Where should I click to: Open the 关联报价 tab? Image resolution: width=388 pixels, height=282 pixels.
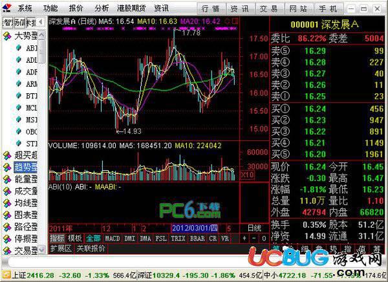91,248
